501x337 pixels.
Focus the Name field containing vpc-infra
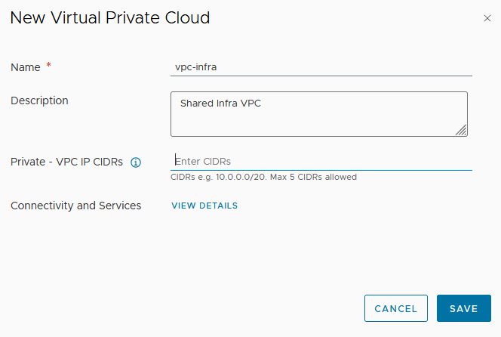(x=322, y=66)
